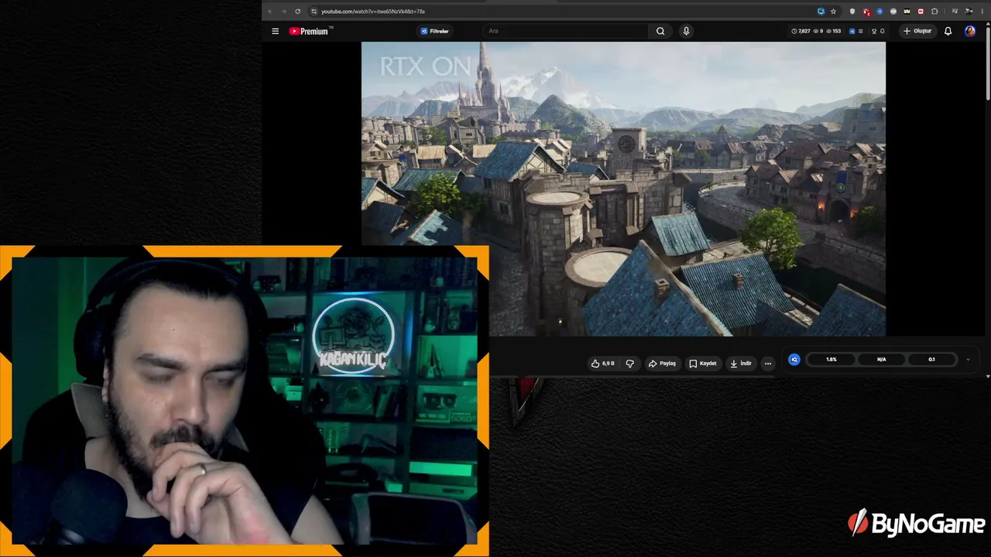Go to YouTube Premium home logo
The width and height of the screenshot is (991, 557).
310,31
